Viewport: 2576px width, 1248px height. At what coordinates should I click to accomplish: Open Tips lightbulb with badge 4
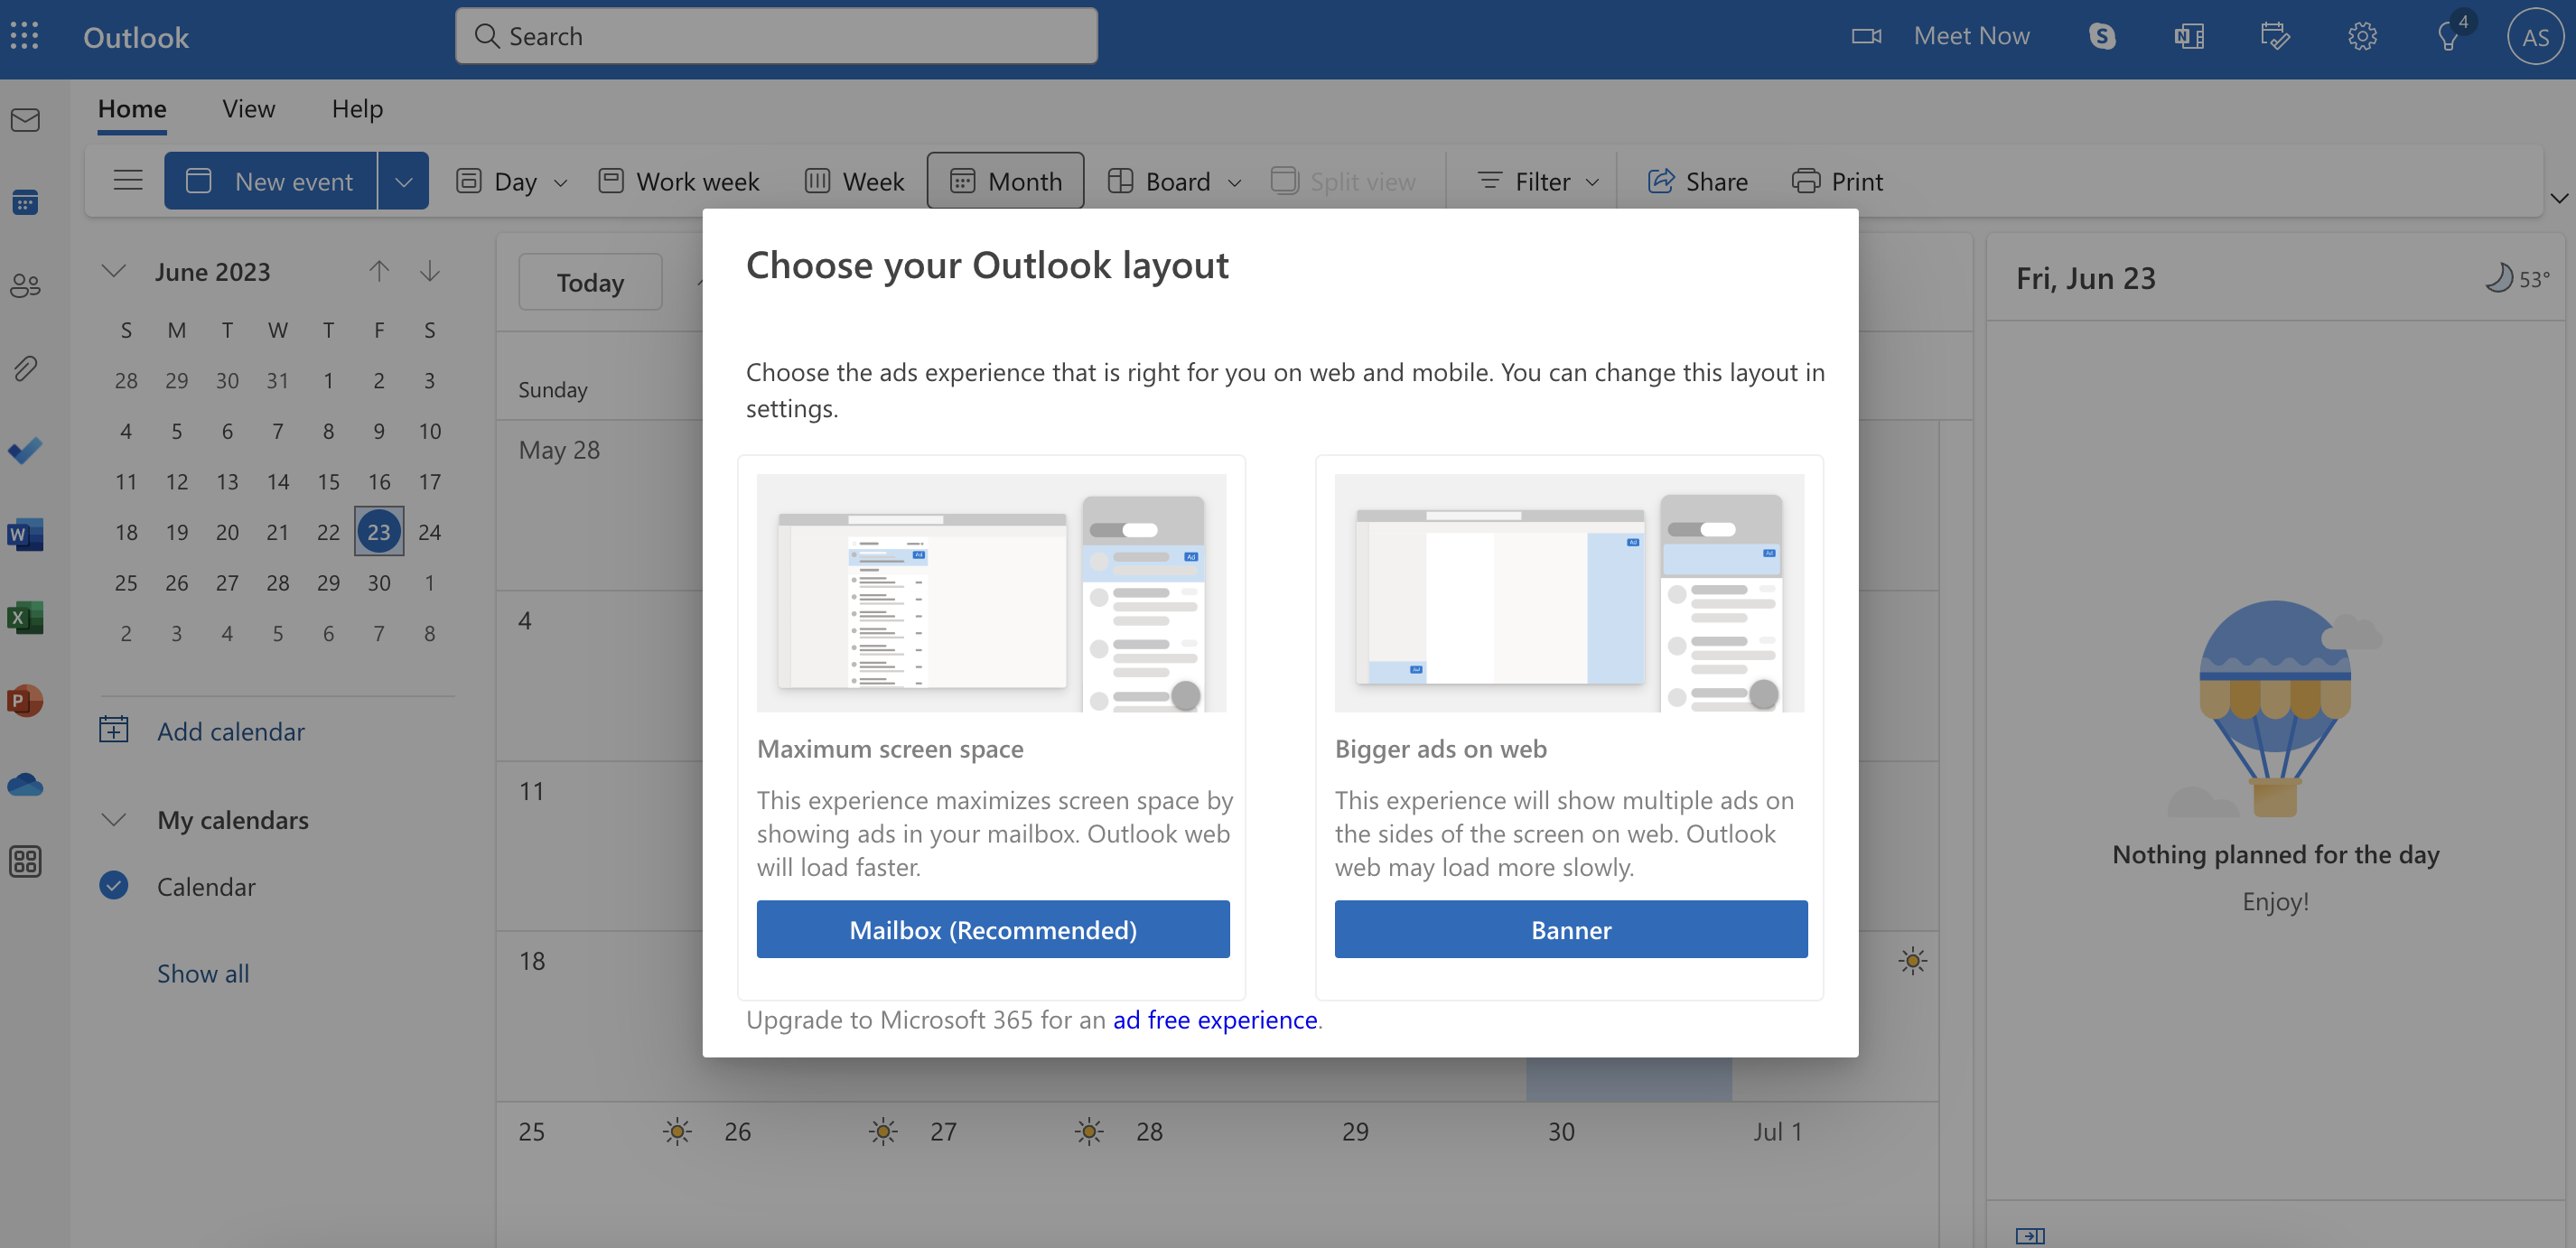point(2450,35)
